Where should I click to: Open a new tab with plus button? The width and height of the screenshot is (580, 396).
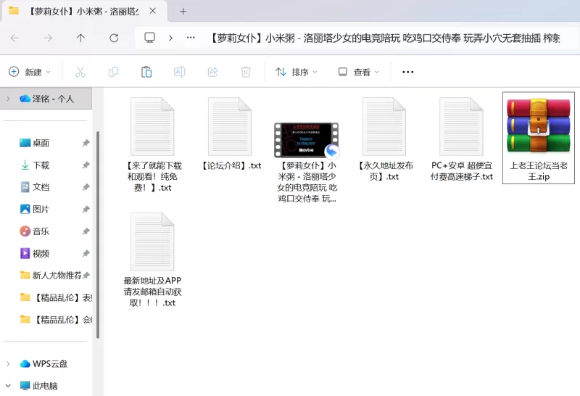(183, 11)
